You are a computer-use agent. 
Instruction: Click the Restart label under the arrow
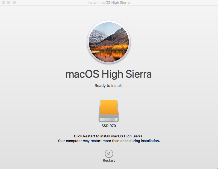click(109, 160)
